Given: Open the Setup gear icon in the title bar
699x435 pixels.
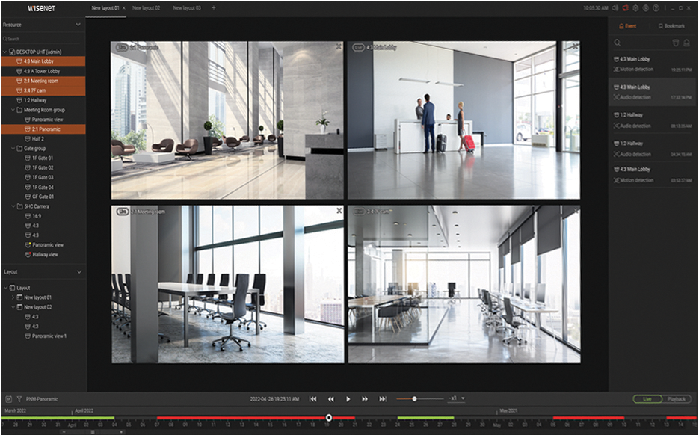Looking at the screenshot, I should (x=635, y=7).
